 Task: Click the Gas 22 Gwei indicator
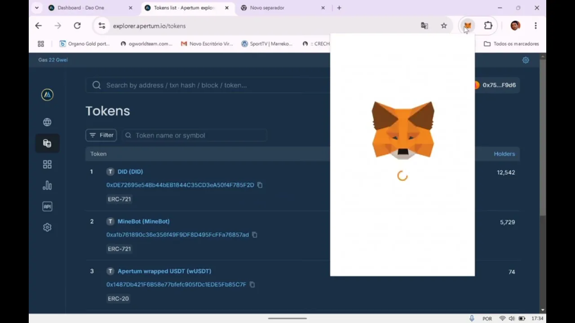[x=53, y=60]
